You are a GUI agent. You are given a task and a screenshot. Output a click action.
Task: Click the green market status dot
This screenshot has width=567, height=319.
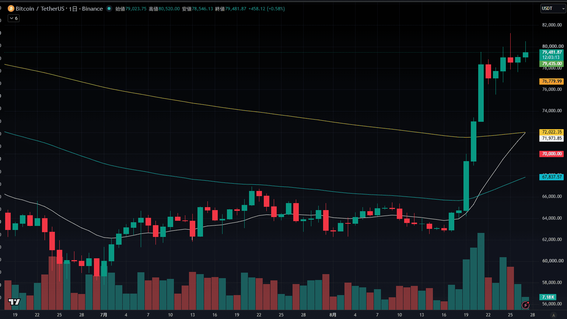point(109,8)
